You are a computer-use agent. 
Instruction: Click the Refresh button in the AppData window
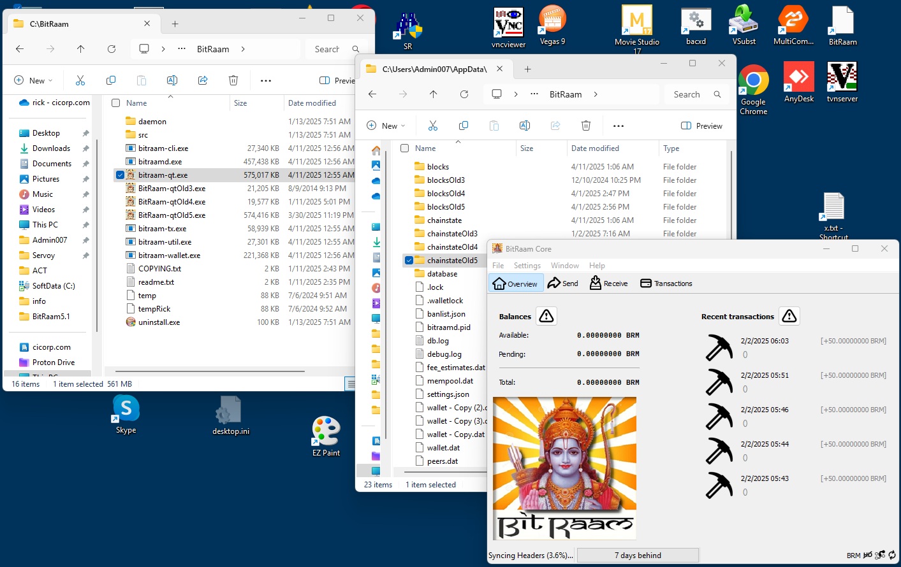[x=464, y=94]
